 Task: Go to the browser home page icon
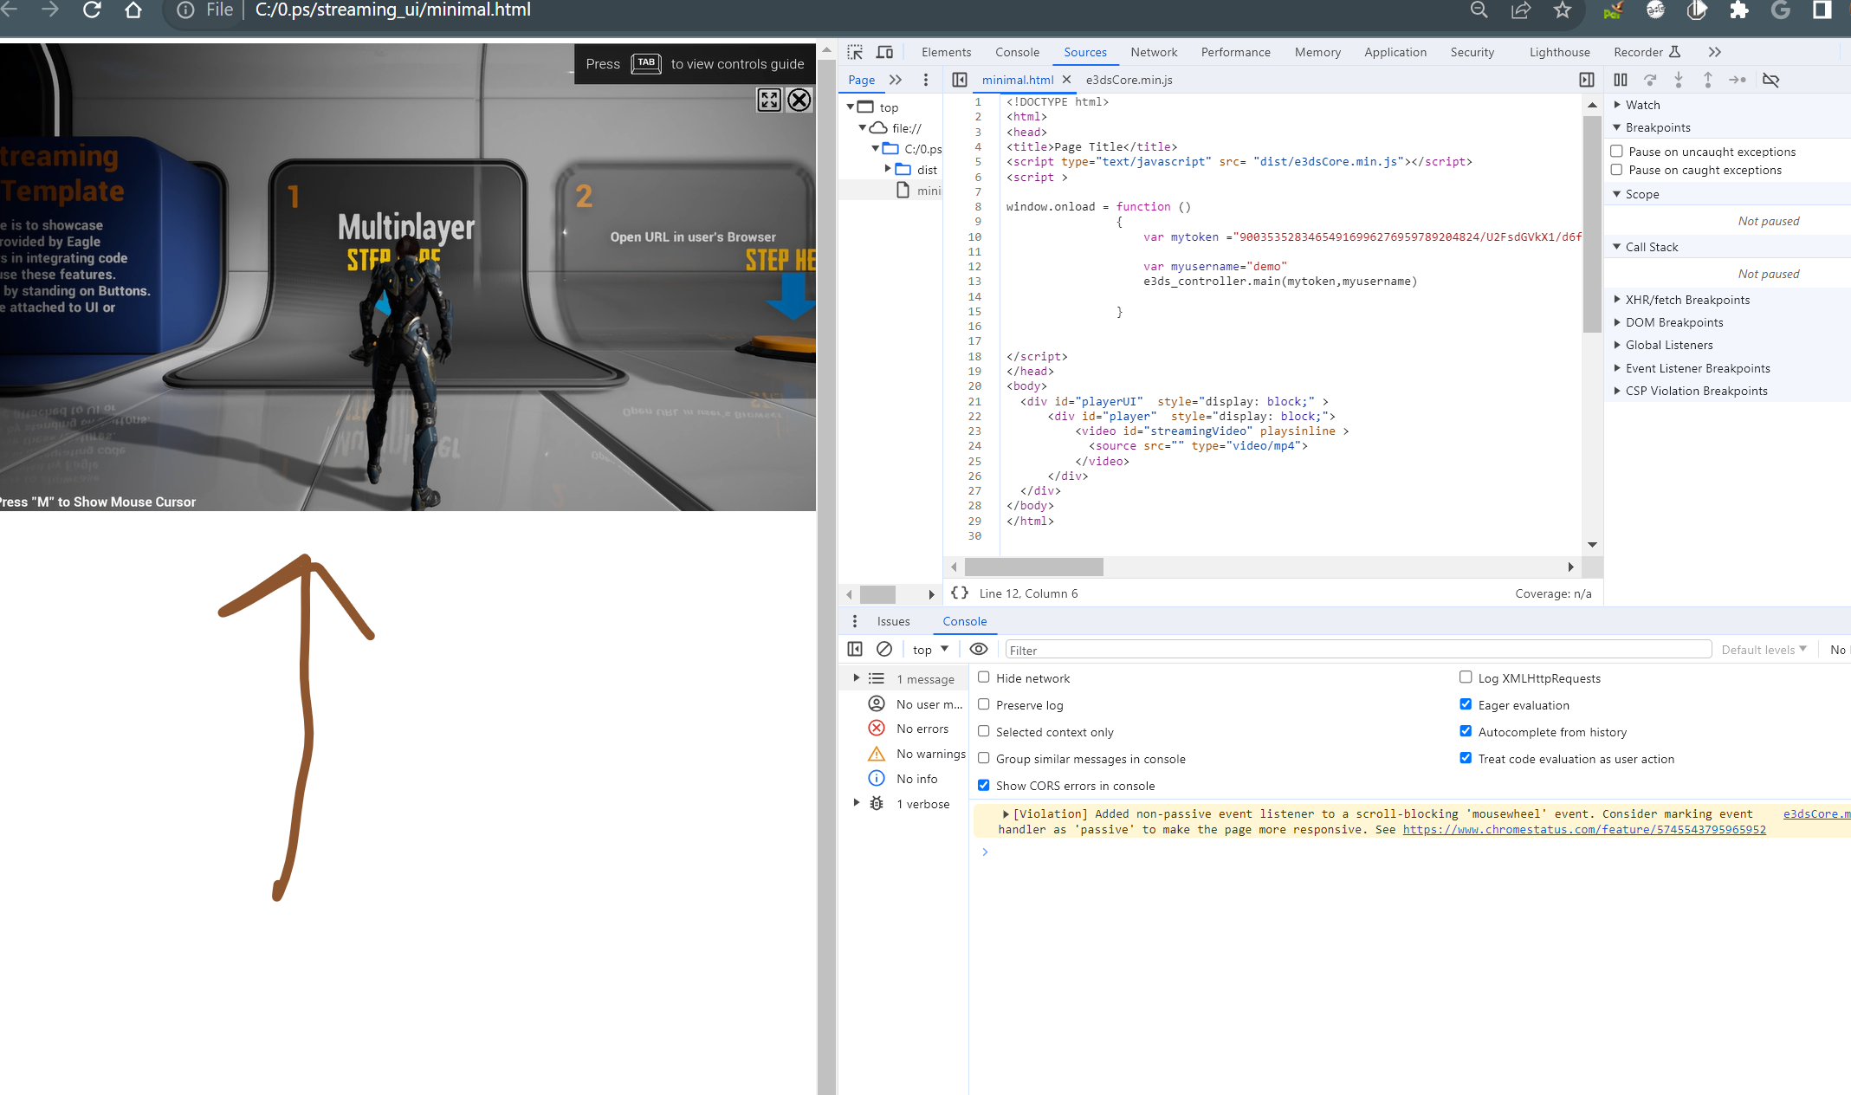(x=133, y=10)
